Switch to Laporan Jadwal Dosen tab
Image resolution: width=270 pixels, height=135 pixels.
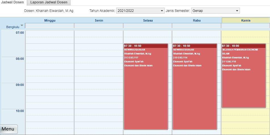tap(49, 3)
